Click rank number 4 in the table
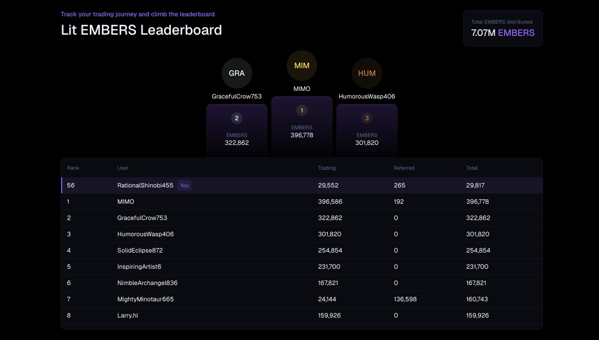Image resolution: width=599 pixels, height=340 pixels. [x=69, y=250]
